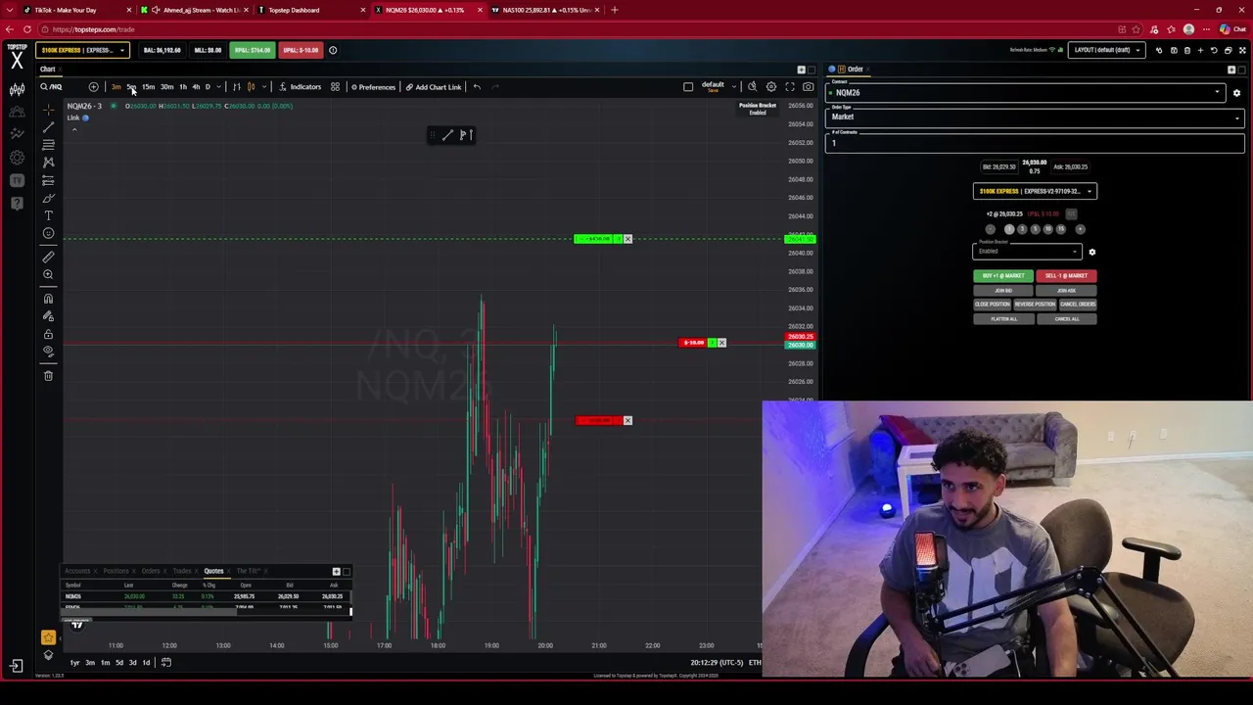Open the Fibonacci tools in left toolbar
The image size is (1253, 705).
click(x=48, y=145)
